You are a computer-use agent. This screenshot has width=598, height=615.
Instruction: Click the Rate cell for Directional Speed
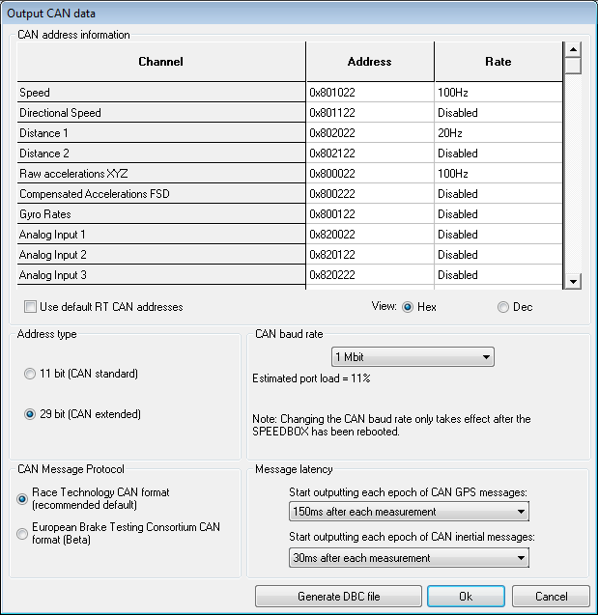coord(498,113)
